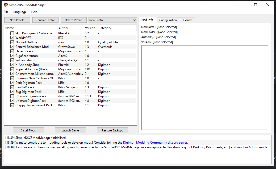Uncheck the Digimon New Century checkbox

[x=12, y=78]
